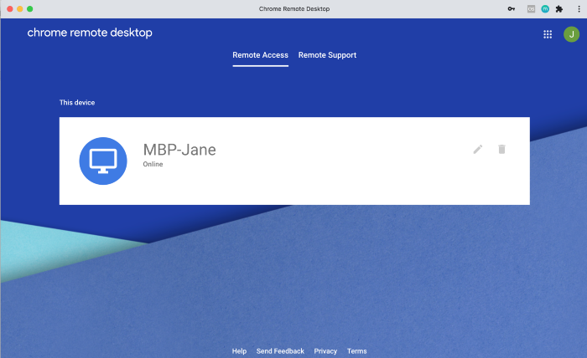Click the Online status text
Image resolution: width=587 pixels, height=358 pixels.
[153, 164]
